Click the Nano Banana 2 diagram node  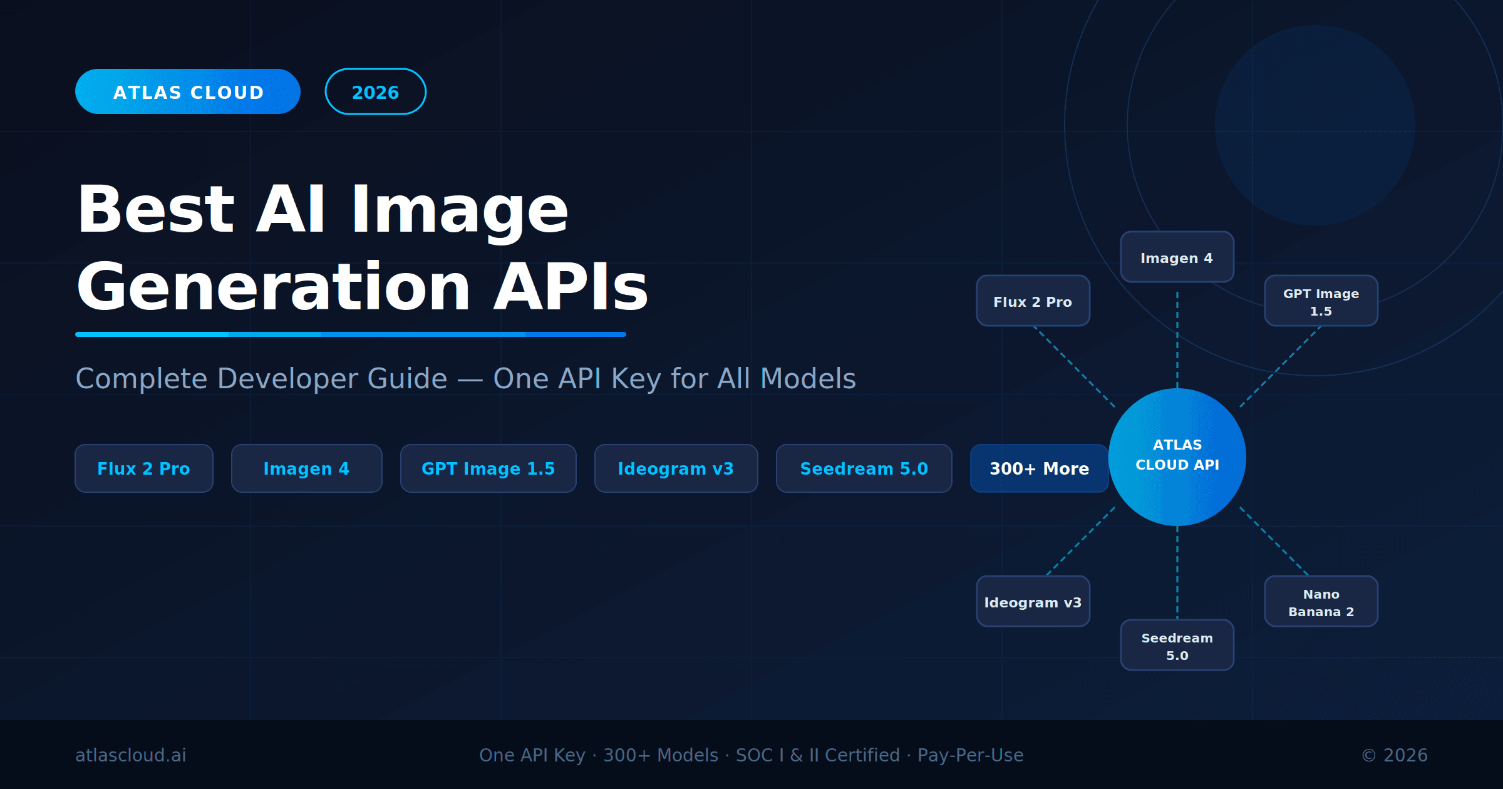click(1321, 602)
